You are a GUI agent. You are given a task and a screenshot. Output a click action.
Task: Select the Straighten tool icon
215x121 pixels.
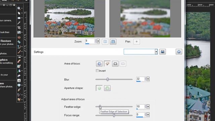(19, 32)
